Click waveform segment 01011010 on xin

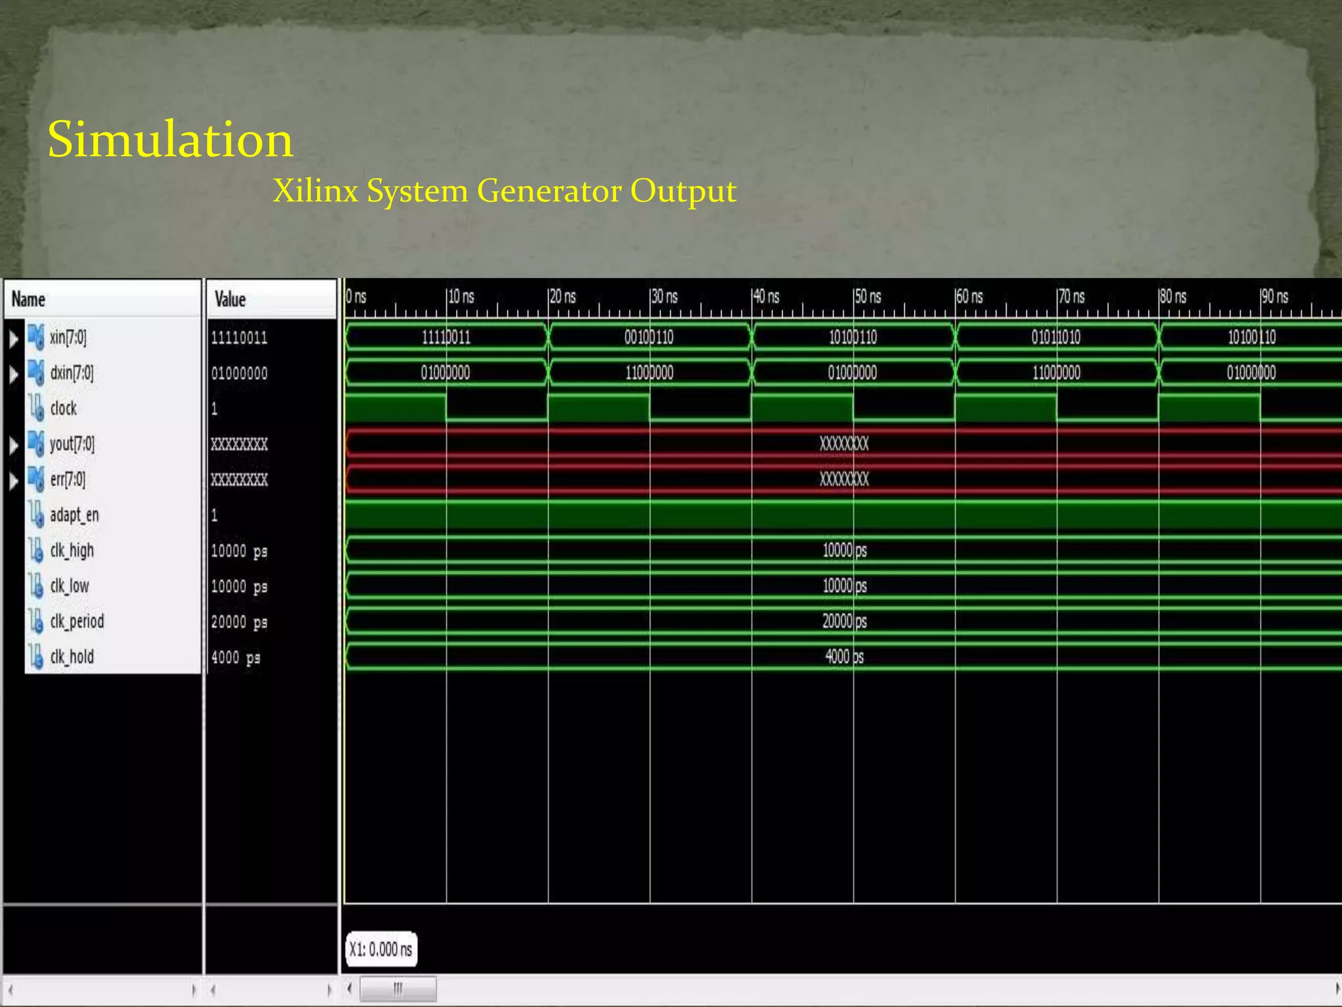click(1056, 338)
